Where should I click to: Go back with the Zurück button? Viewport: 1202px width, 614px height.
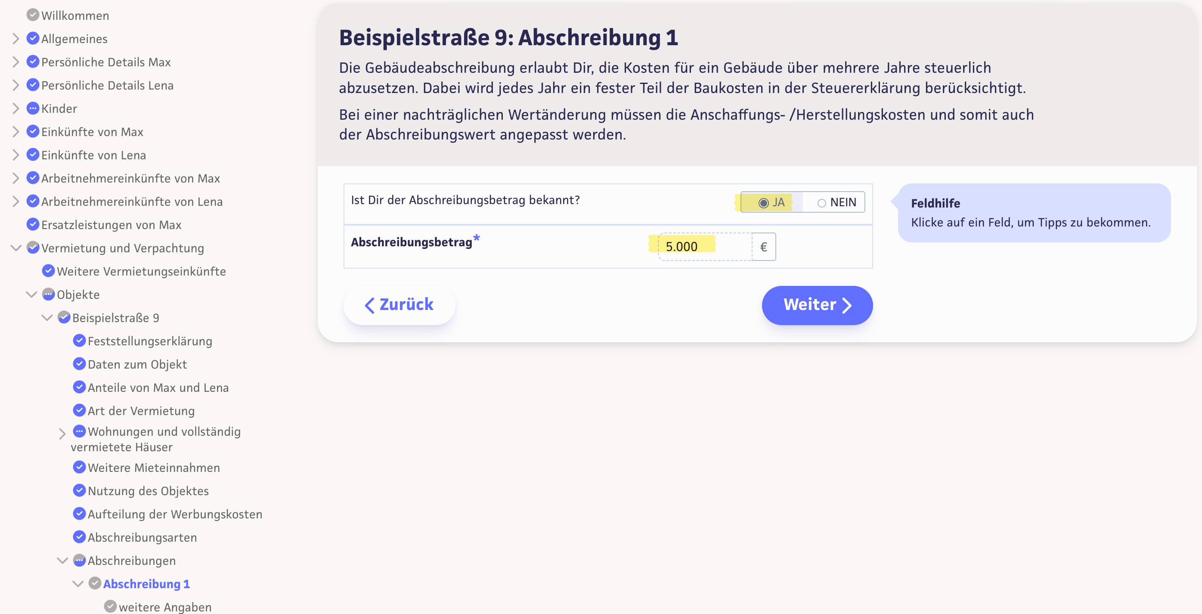399,305
